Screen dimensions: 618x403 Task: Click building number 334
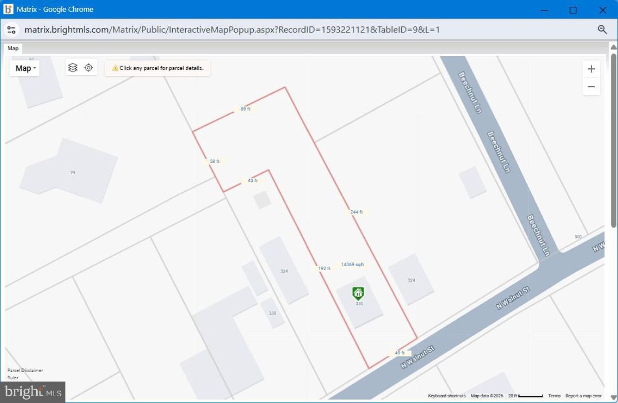pos(284,271)
